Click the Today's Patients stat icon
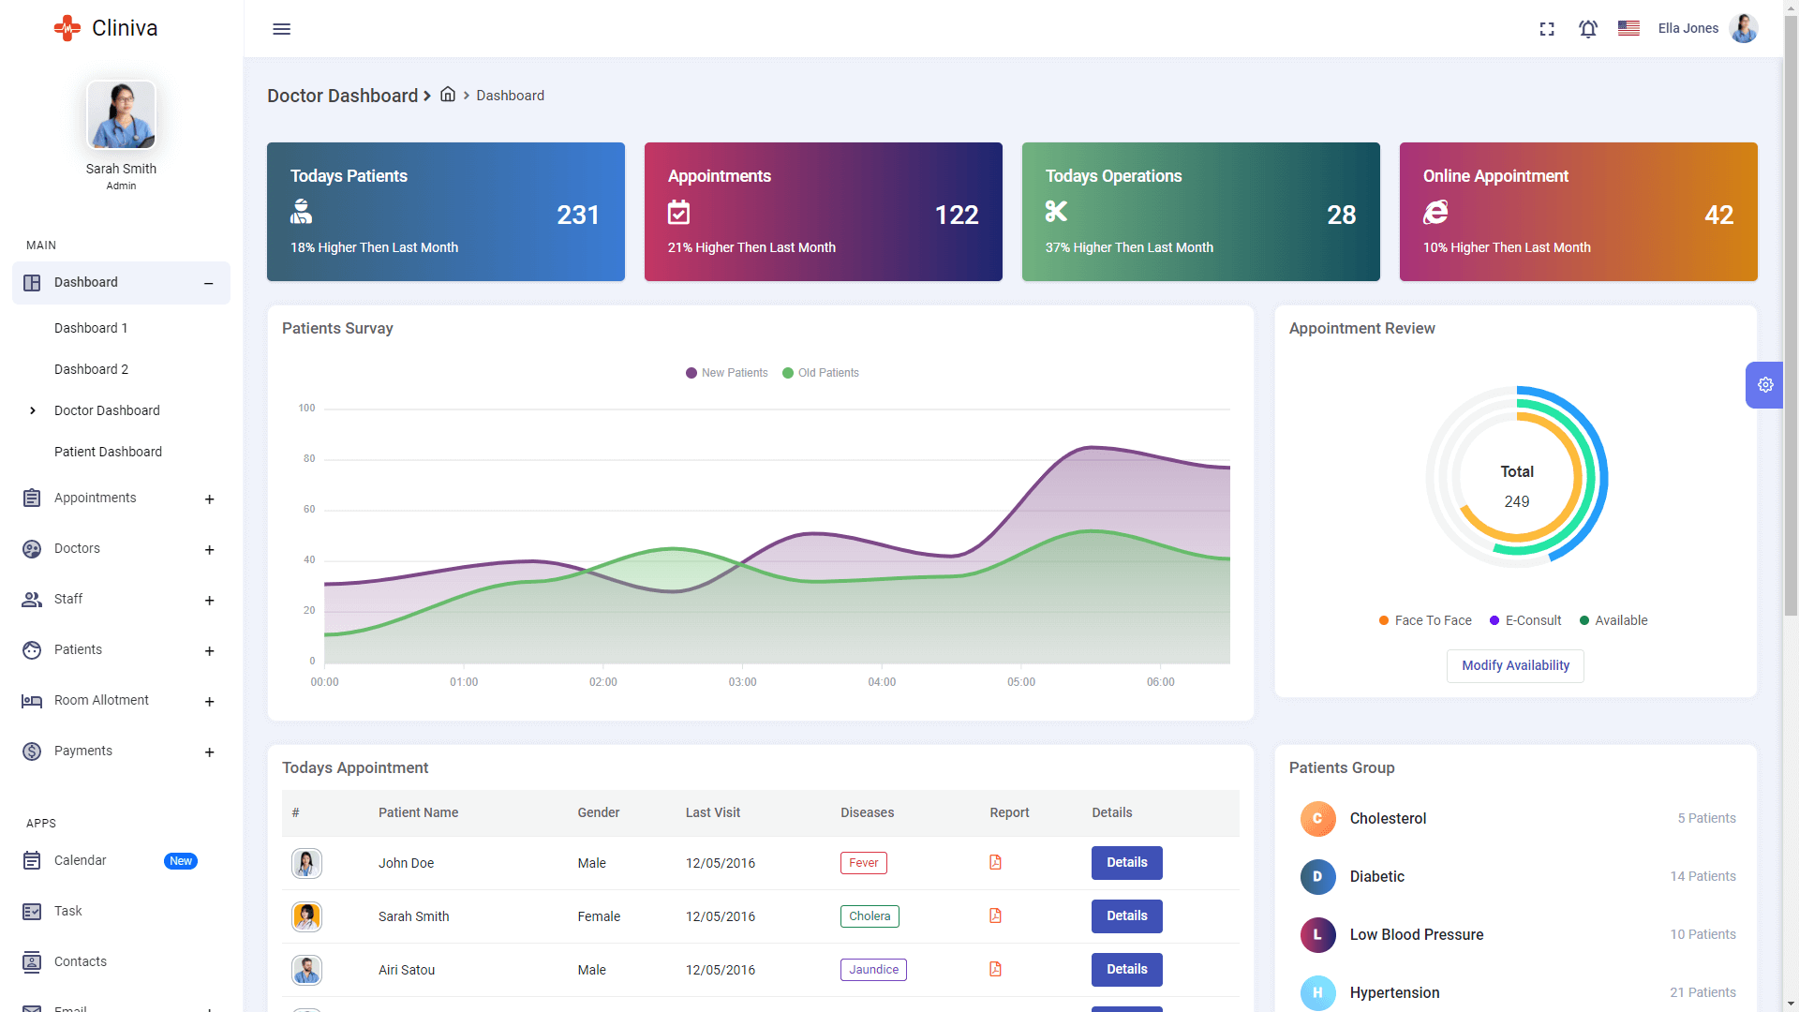This screenshot has height=1012, width=1799. pos(300,213)
